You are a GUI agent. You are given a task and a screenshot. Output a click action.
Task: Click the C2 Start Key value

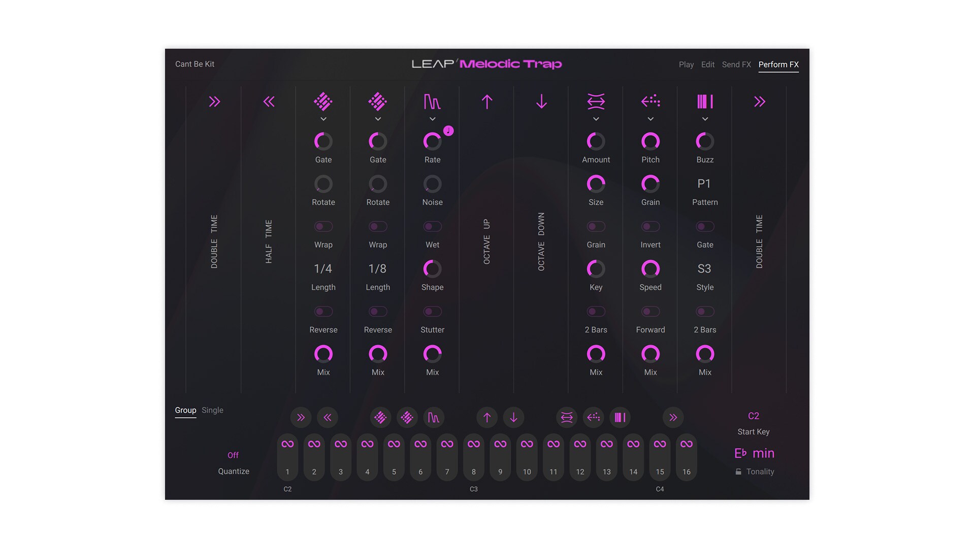(754, 416)
